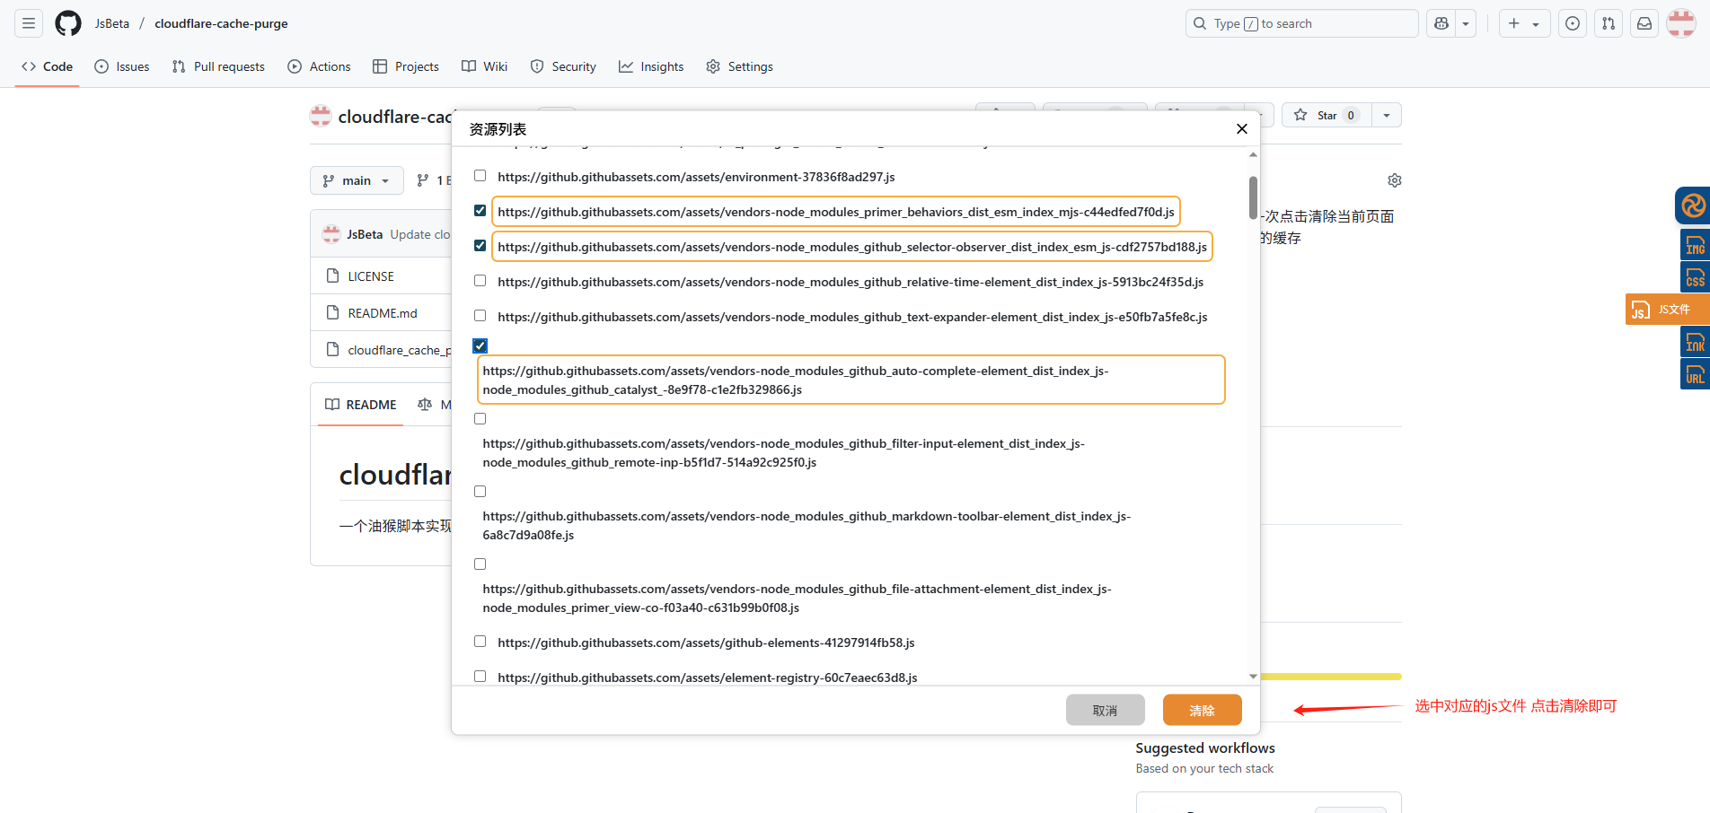Image resolution: width=1710 pixels, height=813 pixels.
Task: Open the main branch dropdown
Action: coord(357,180)
